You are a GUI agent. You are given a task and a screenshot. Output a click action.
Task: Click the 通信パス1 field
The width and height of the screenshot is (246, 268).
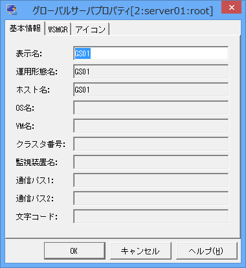tap(151, 180)
